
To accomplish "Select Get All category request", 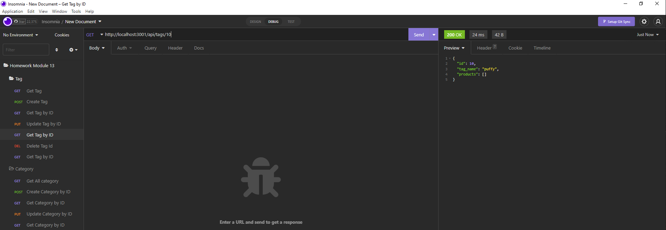I will click(42, 181).
